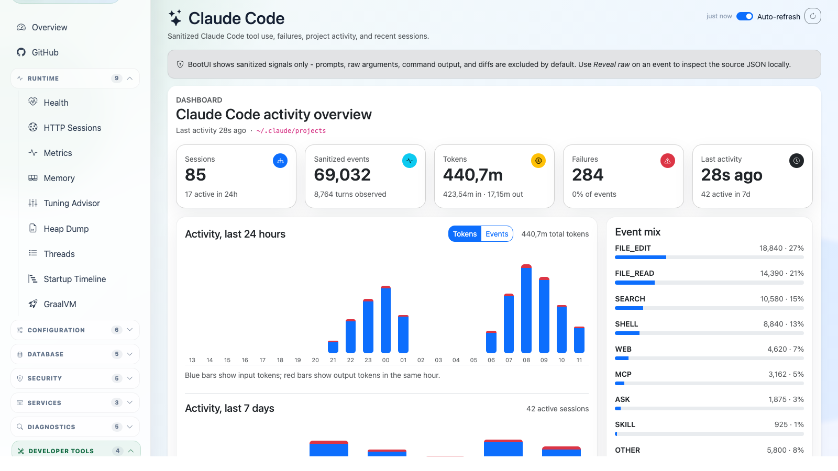
Task: Switch chart to Events view
Action: (x=497, y=234)
